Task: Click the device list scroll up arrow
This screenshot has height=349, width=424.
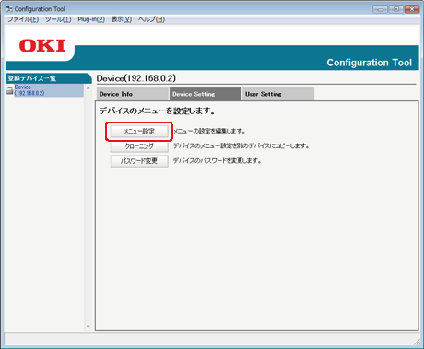Action: pos(88,88)
